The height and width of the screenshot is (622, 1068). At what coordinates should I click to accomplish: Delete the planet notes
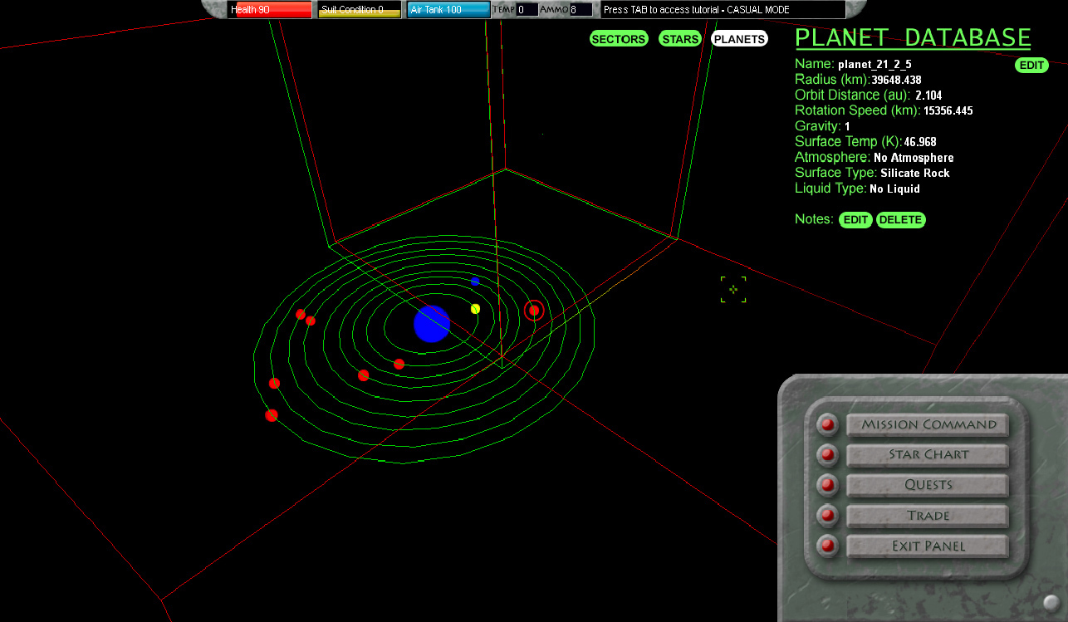tap(900, 220)
